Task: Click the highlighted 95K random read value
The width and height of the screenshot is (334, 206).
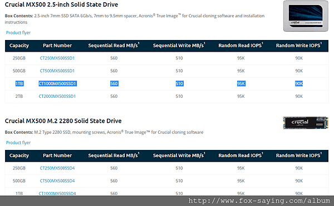Action: click(x=241, y=83)
